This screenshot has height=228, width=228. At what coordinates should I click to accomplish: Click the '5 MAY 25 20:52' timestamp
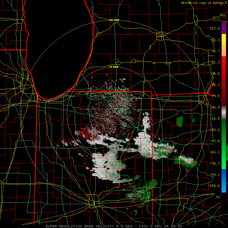166,226
